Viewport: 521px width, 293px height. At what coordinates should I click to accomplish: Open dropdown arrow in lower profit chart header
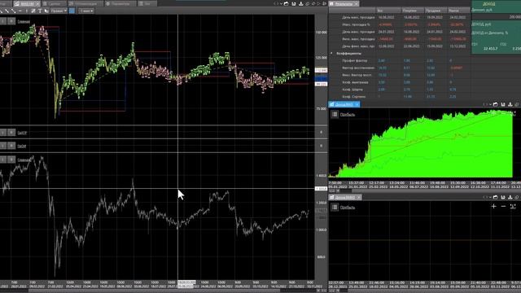490,197
